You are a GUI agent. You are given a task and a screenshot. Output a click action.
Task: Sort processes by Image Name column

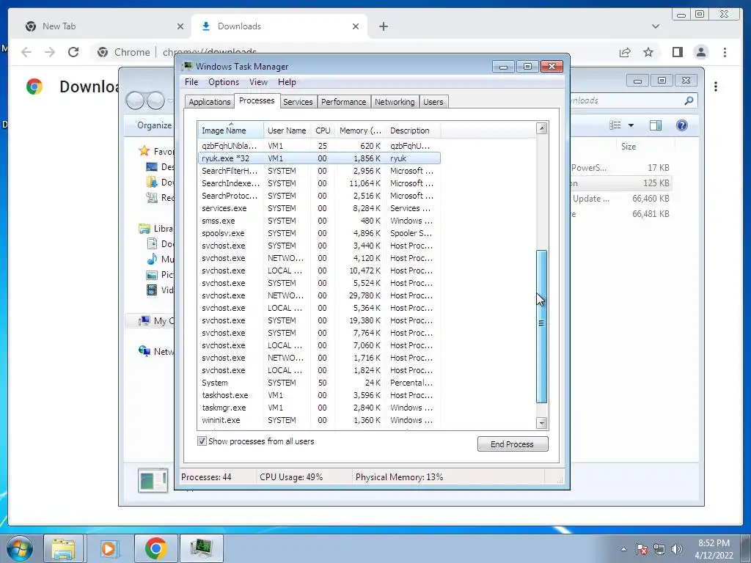tap(230, 130)
